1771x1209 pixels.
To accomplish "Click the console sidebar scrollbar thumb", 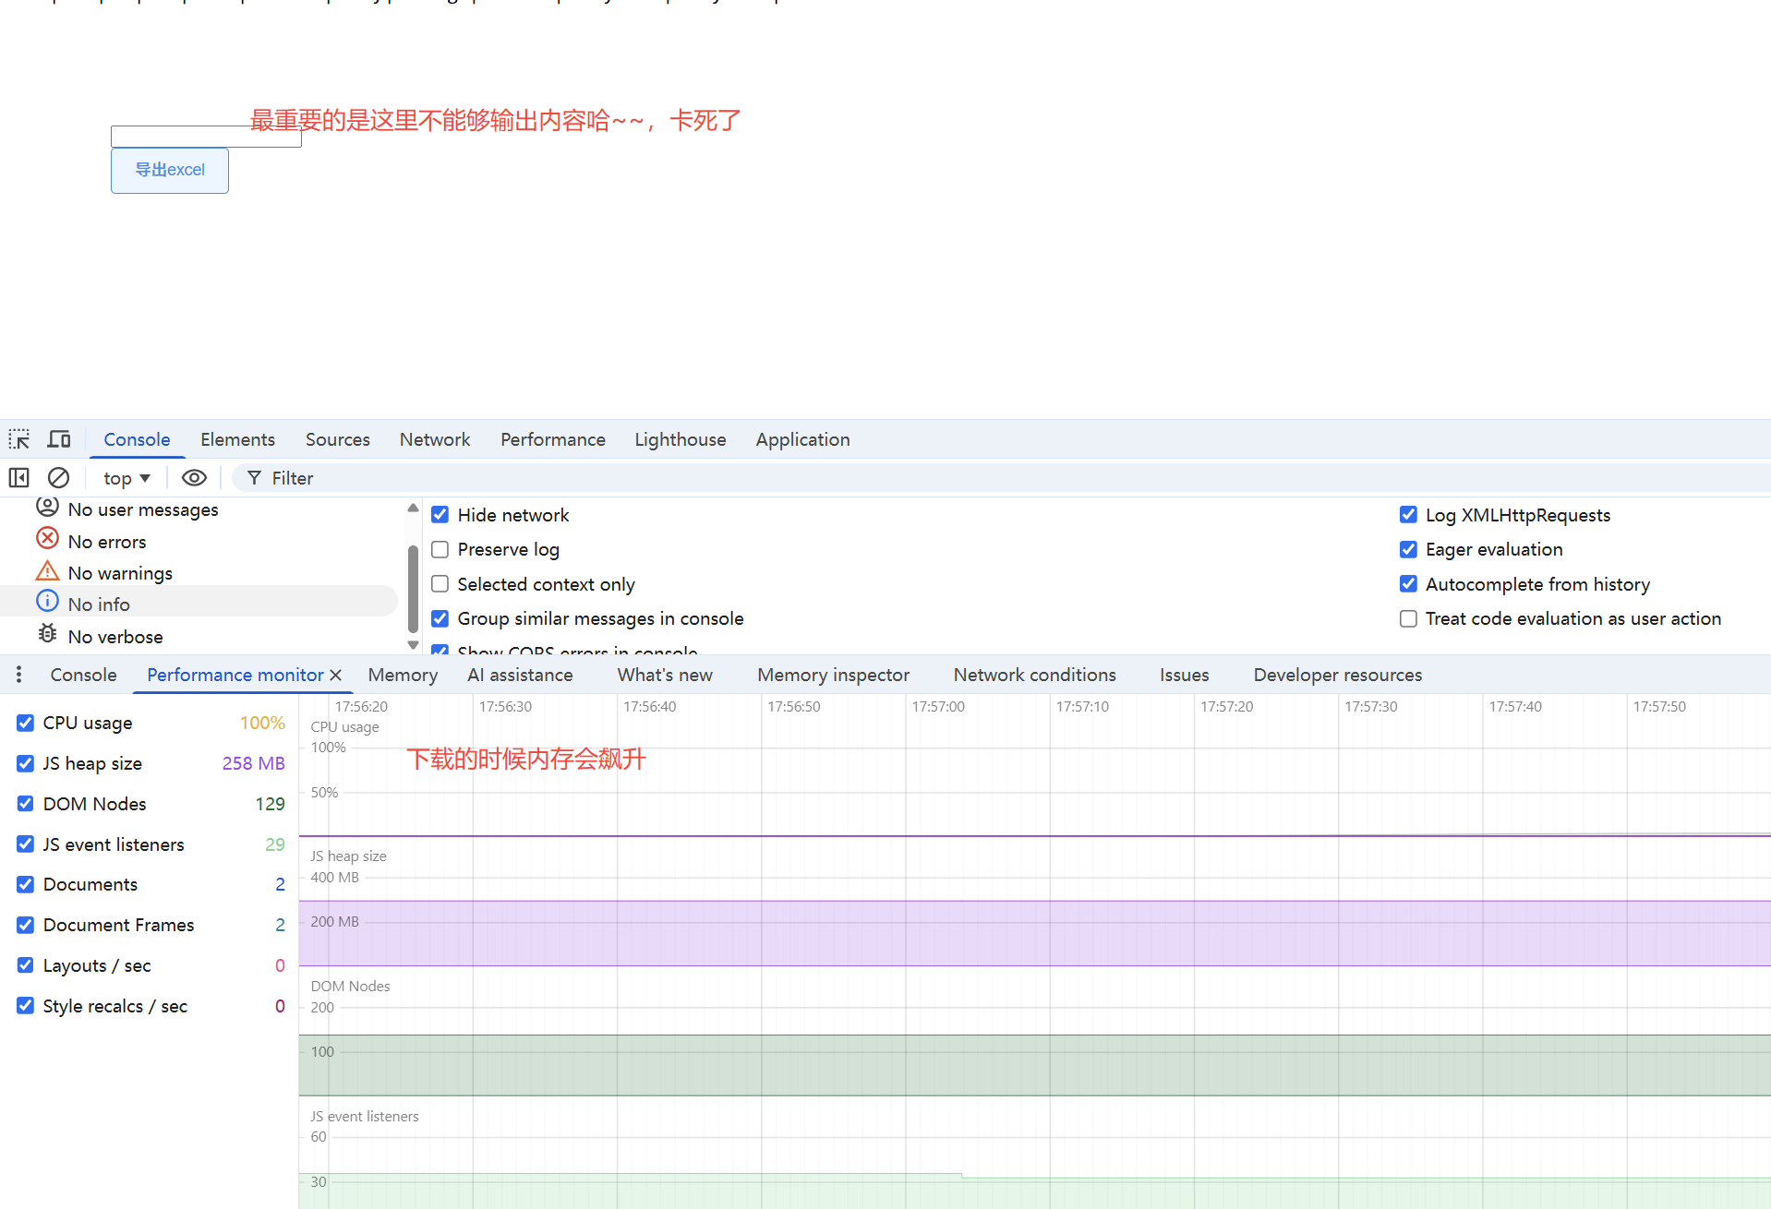I will pyautogui.click(x=413, y=588).
